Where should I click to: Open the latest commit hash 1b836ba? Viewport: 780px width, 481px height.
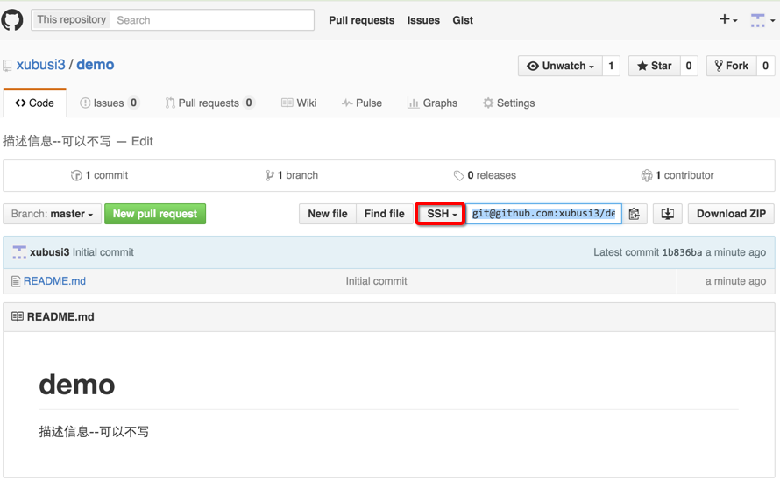682,252
